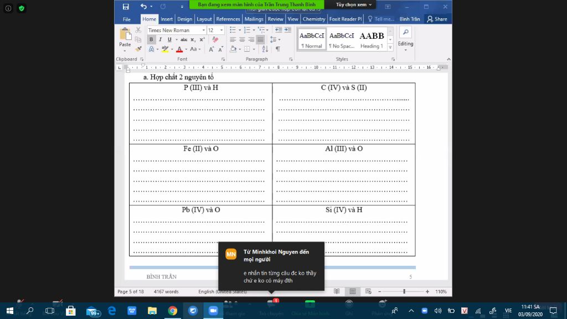Click the 4167 words count
The height and width of the screenshot is (319, 567).
coord(166,291)
